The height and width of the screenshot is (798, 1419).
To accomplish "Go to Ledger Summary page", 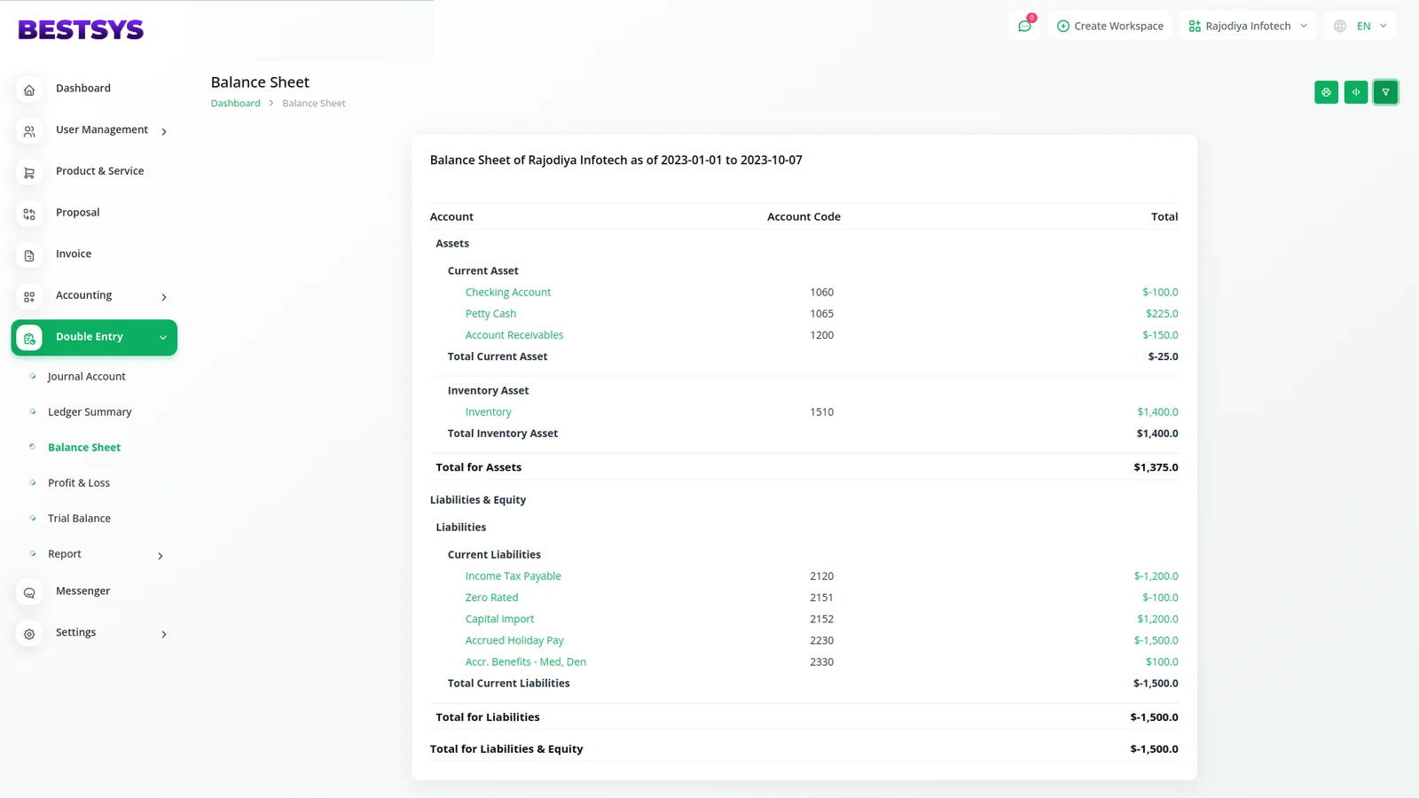I will [90, 412].
